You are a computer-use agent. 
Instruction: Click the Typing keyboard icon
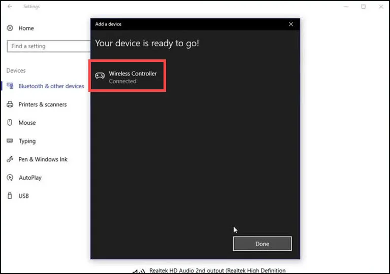pyautogui.click(x=10, y=141)
